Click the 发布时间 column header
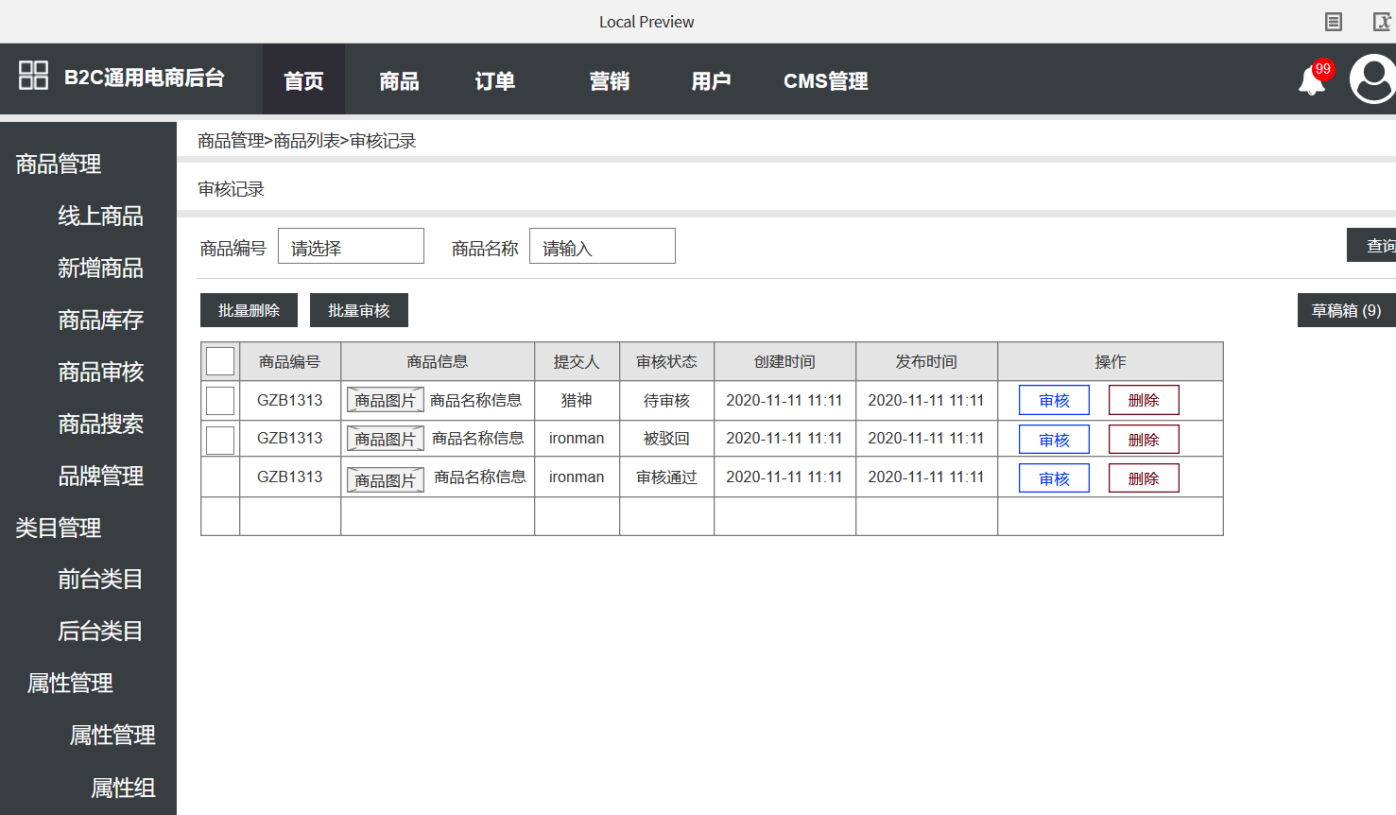1396x815 pixels. pos(926,361)
